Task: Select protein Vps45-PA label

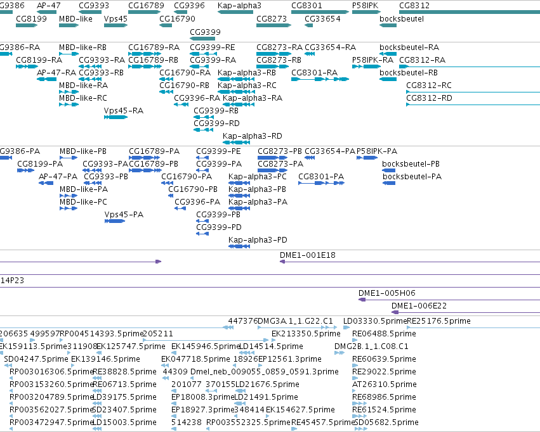Action: click(124, 214)
